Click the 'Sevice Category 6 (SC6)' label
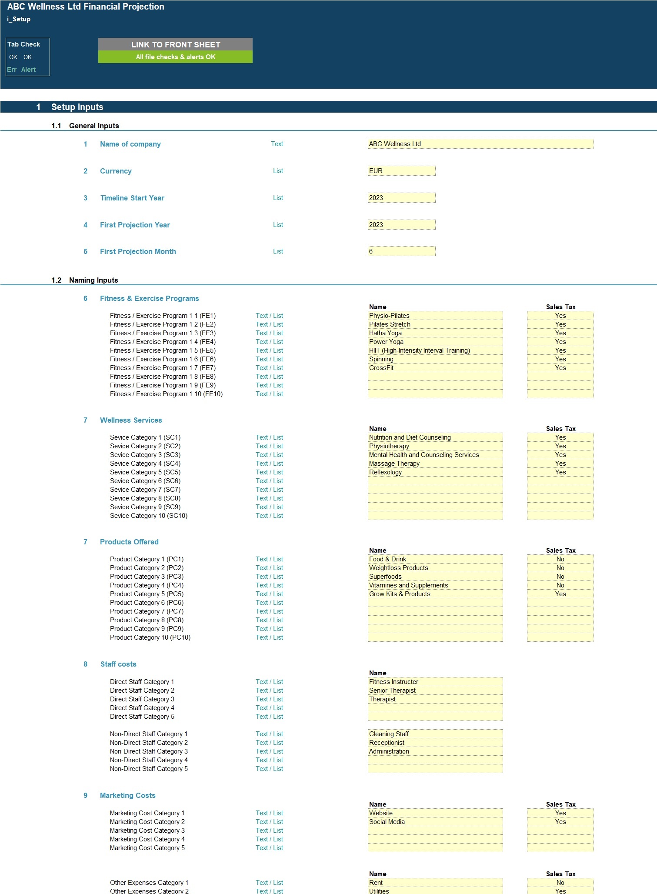 (145, 481)
